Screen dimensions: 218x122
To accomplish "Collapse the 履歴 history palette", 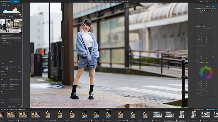I will pos(1,34).
